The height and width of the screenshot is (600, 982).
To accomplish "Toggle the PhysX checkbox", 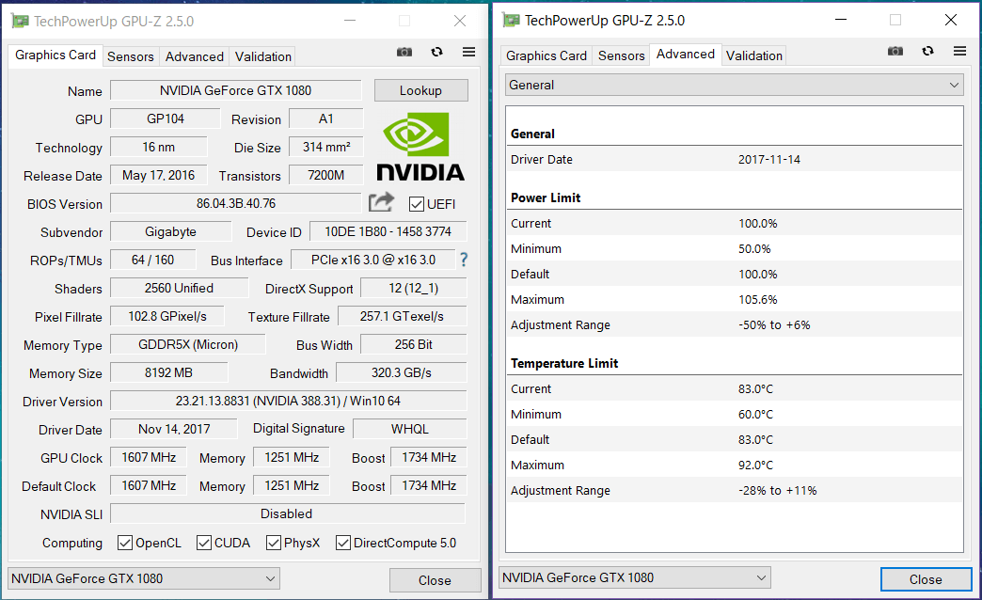I will tap(273, 543).
